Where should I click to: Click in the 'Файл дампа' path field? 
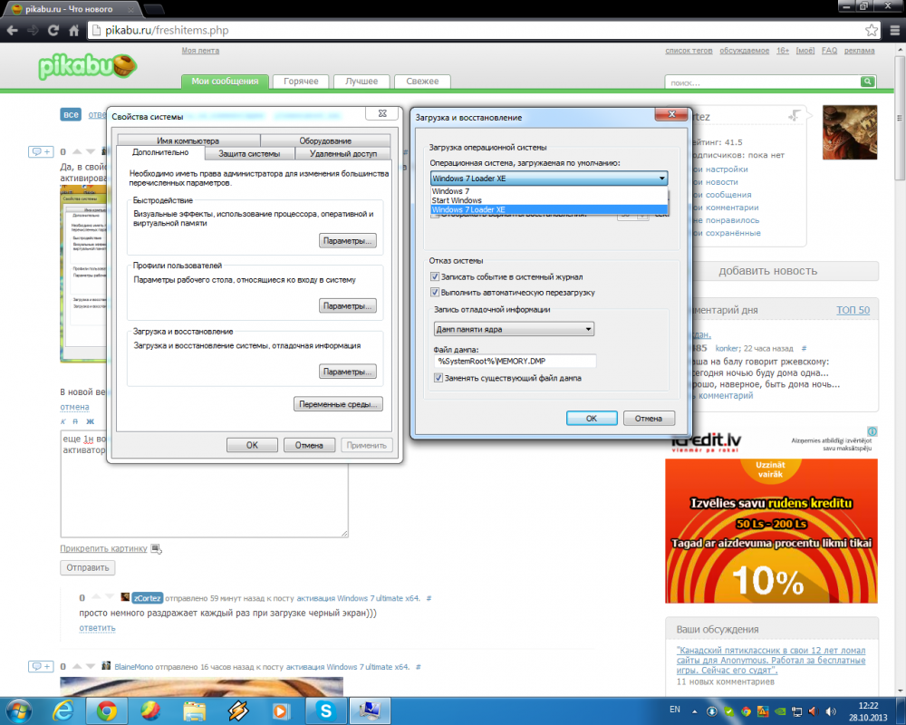tap(515, 361)
